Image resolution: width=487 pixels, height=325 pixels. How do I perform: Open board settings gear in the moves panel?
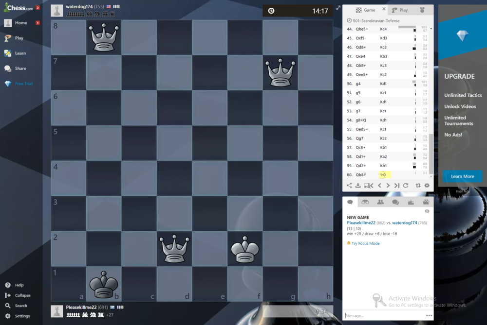point(427,186)
